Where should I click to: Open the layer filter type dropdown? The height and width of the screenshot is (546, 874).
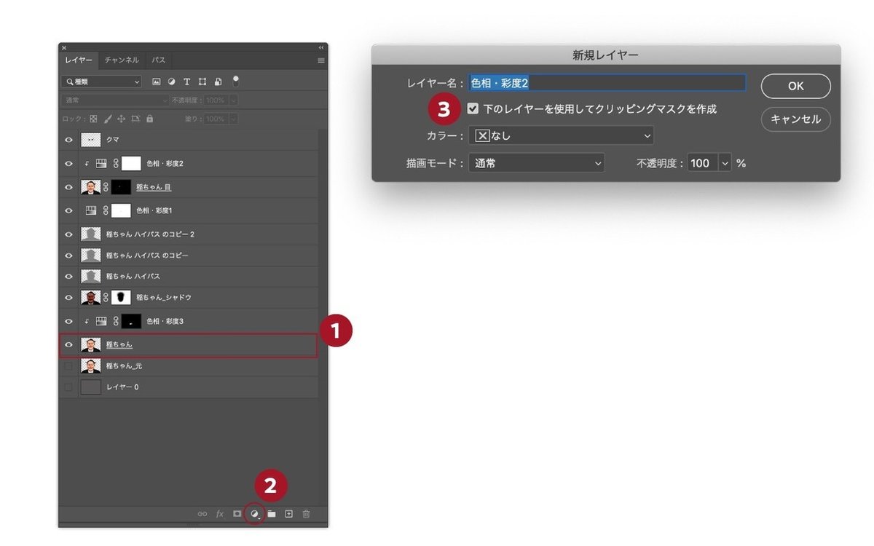coord(101,82)
